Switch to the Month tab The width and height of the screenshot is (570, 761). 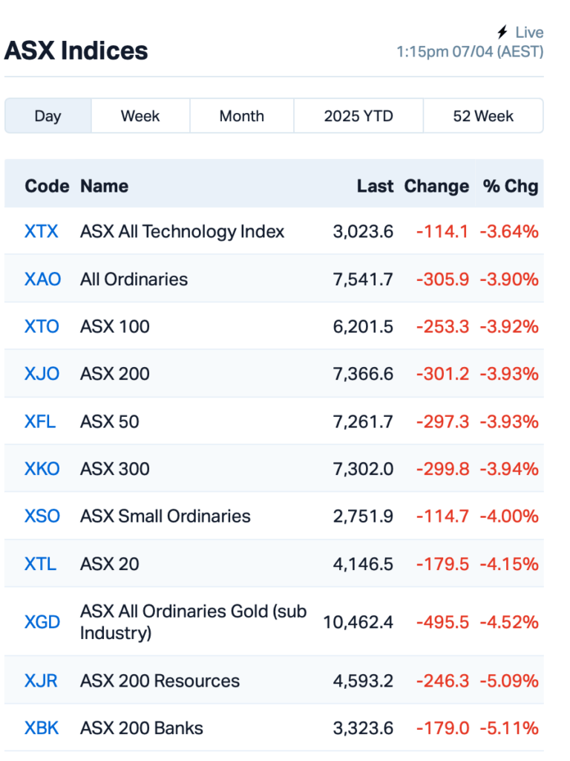pyautogui.click(x=241, y=116)
